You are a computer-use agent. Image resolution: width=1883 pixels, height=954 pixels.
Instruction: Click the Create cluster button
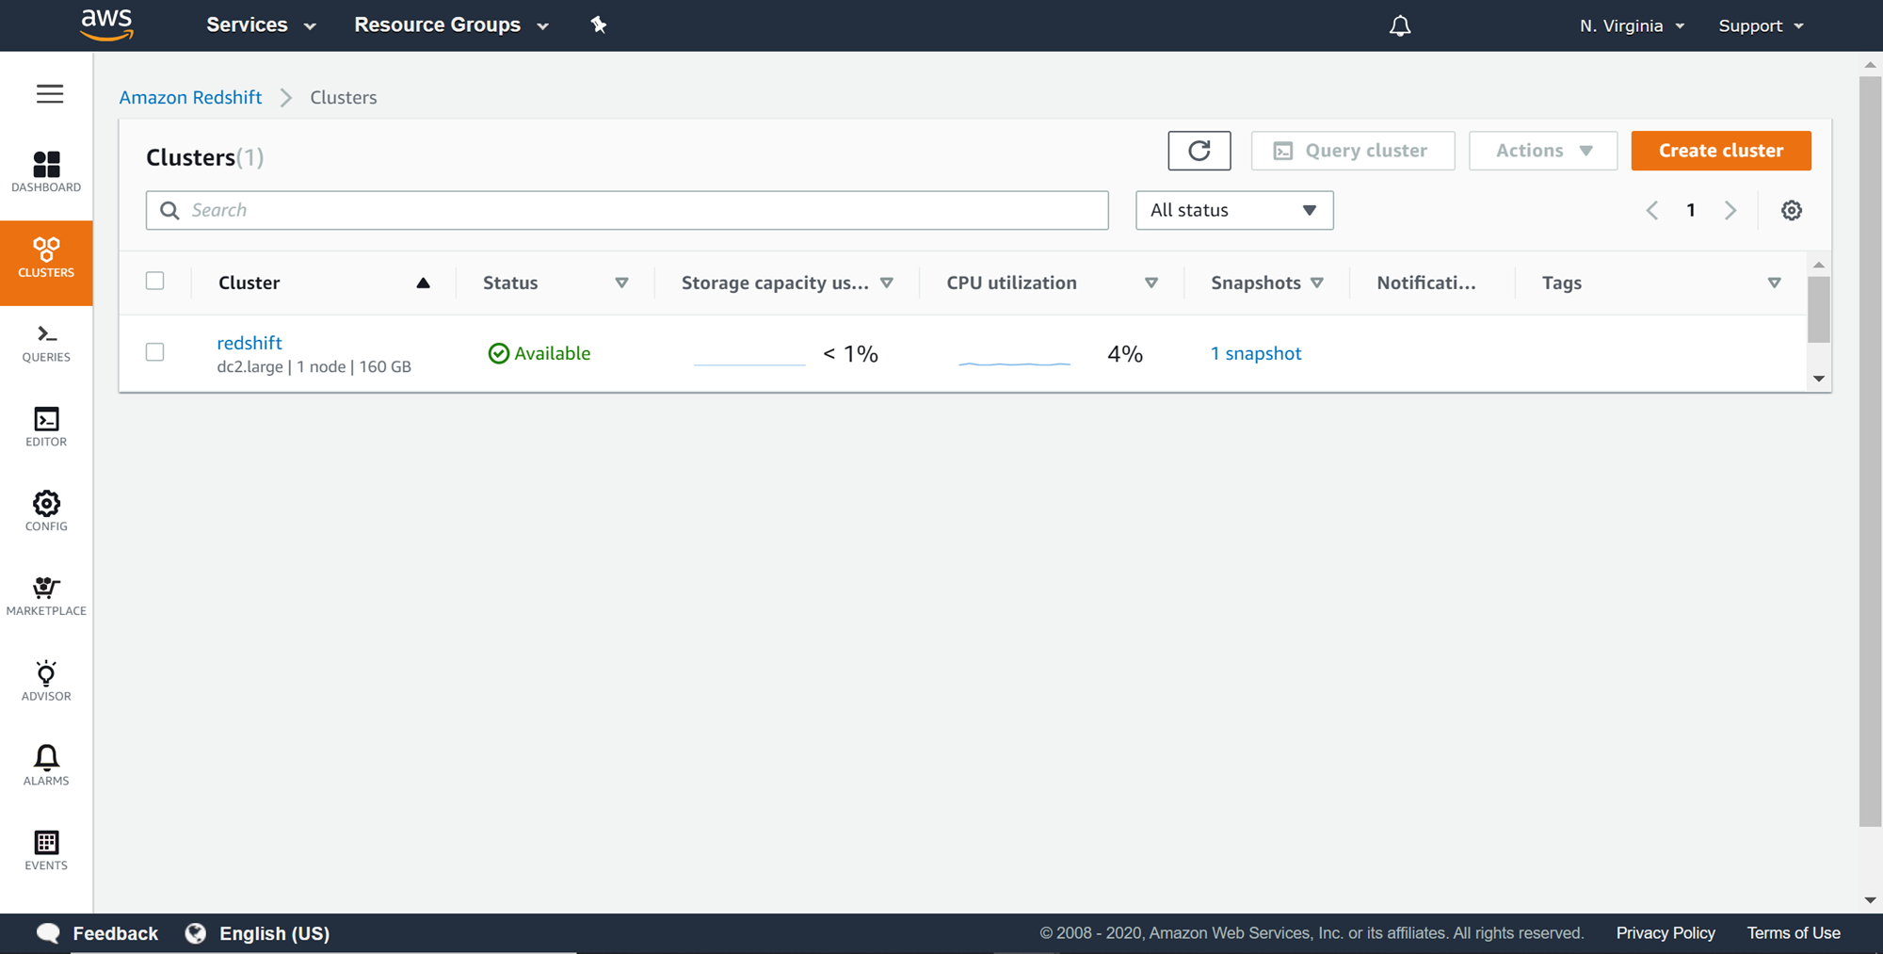tap(1721, 151)
